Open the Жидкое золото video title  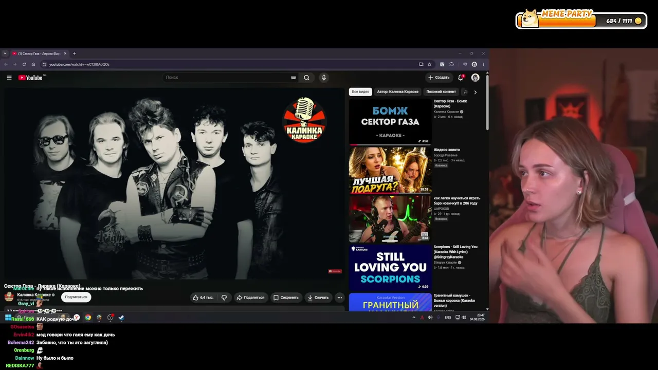point(447,150)
